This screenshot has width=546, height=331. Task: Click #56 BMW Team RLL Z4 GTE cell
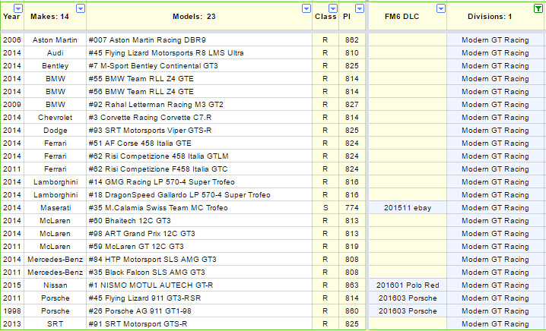pyautogui.click(x=199, y=91)
